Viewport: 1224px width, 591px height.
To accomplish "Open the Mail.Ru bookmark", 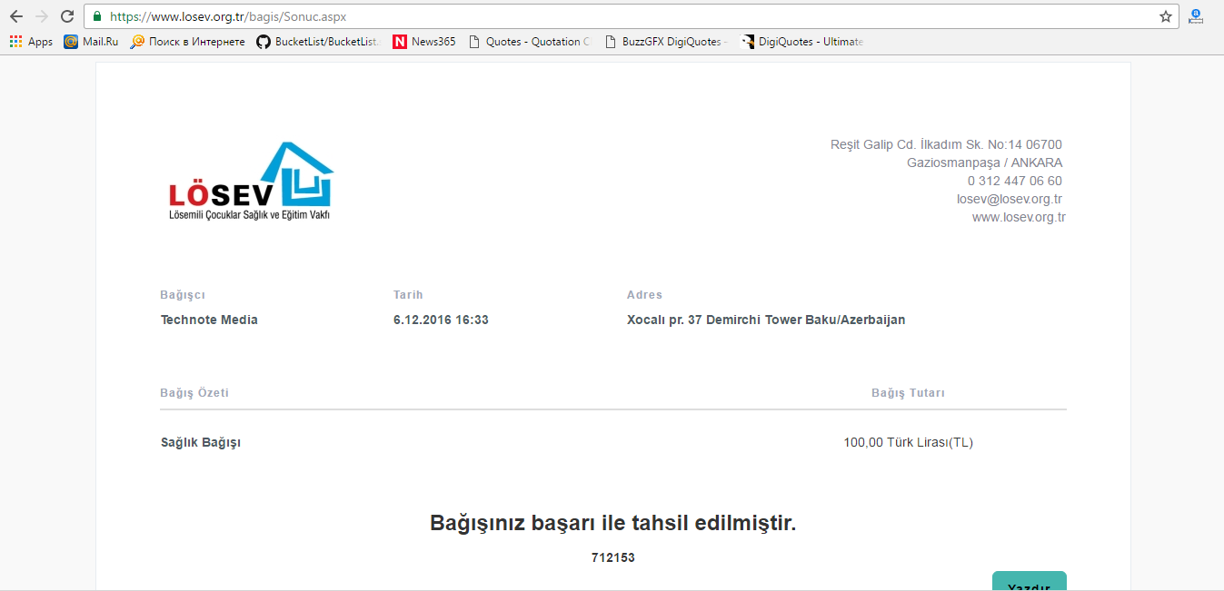I will [91, 42].
